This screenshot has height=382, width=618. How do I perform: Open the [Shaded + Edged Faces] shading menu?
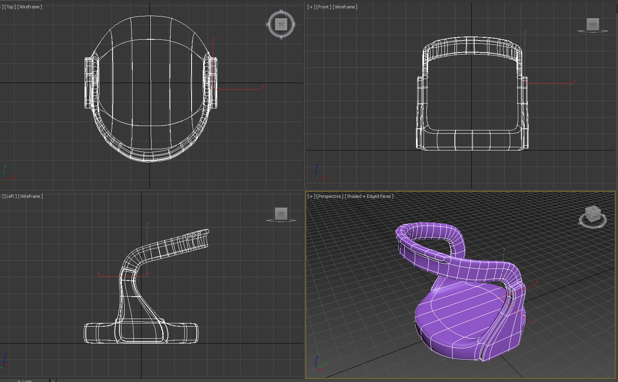point(369,196)
